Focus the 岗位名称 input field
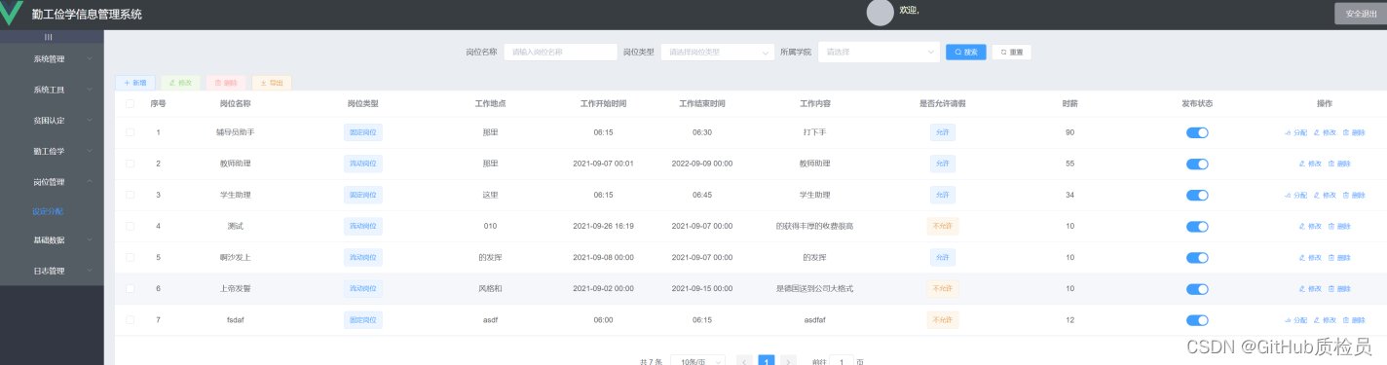This screenshot has height=365, width=1387. (560, 52)
